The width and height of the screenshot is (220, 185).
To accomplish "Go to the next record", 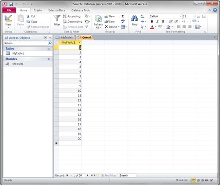I will pos(88,175).
